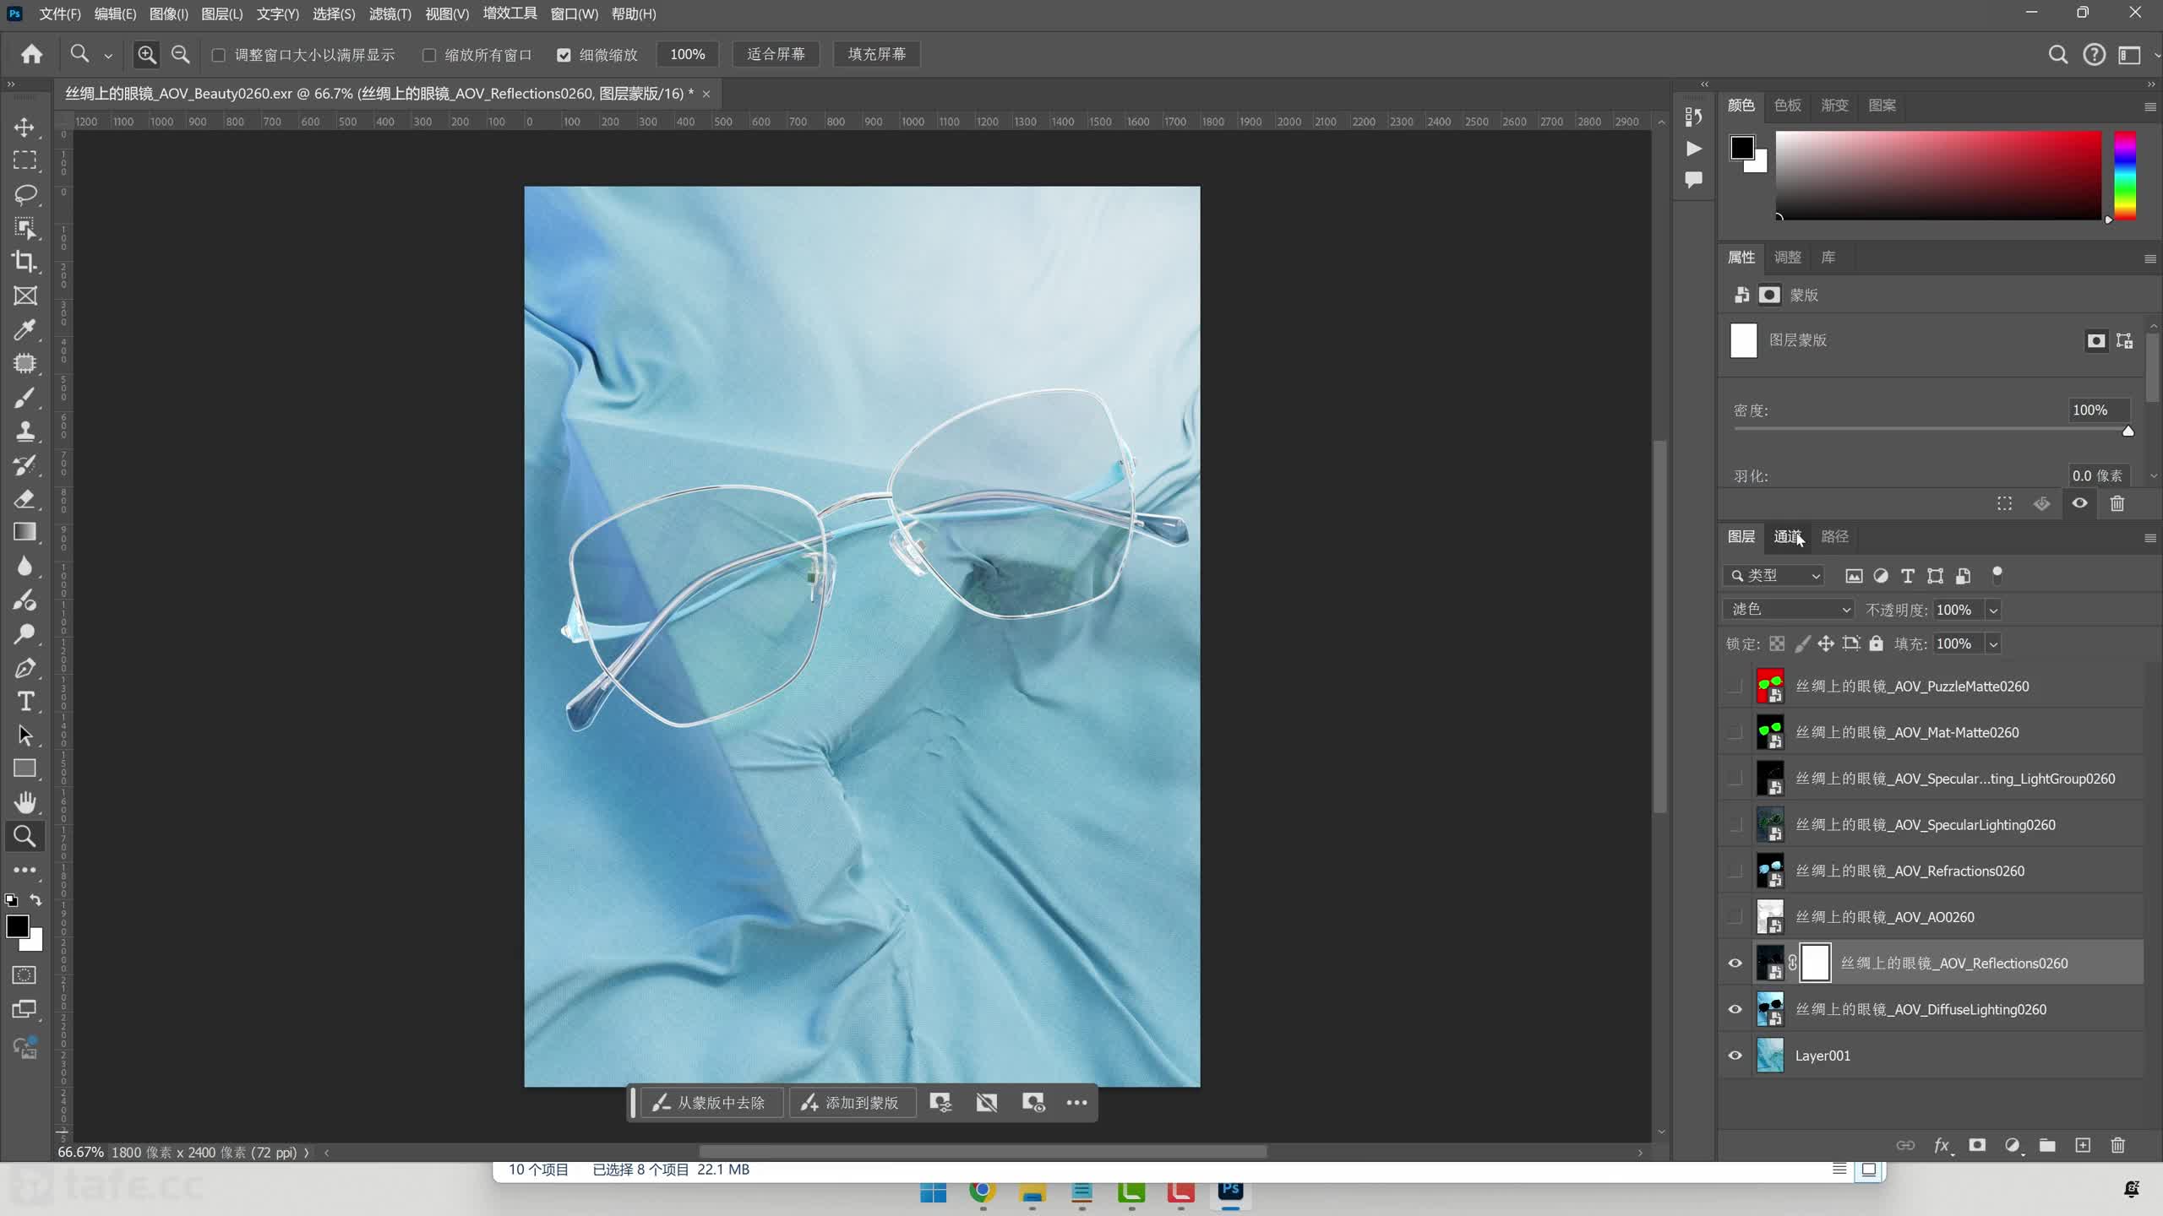
Task: Enable resize window to fit checkbox
Action: point(219,55)
